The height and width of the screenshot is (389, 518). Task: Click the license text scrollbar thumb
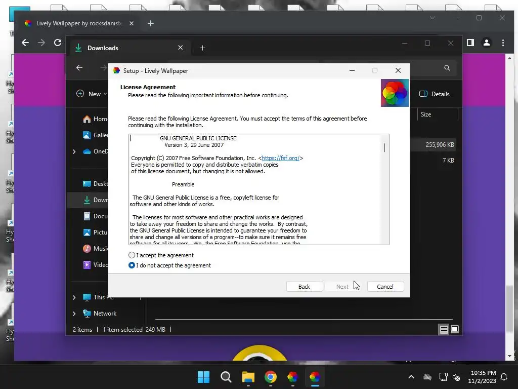[x=384, y=147]
